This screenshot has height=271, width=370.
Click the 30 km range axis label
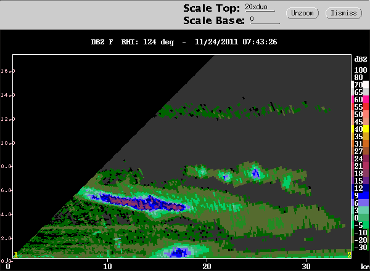point(306,266)
